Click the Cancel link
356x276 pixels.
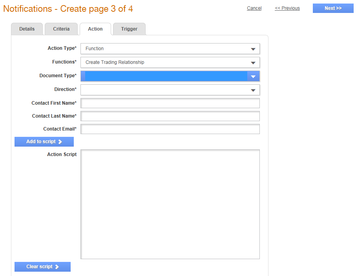[x=254, y=8]
